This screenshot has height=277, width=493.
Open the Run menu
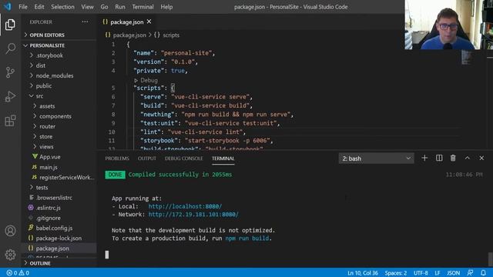pos(120,7)
